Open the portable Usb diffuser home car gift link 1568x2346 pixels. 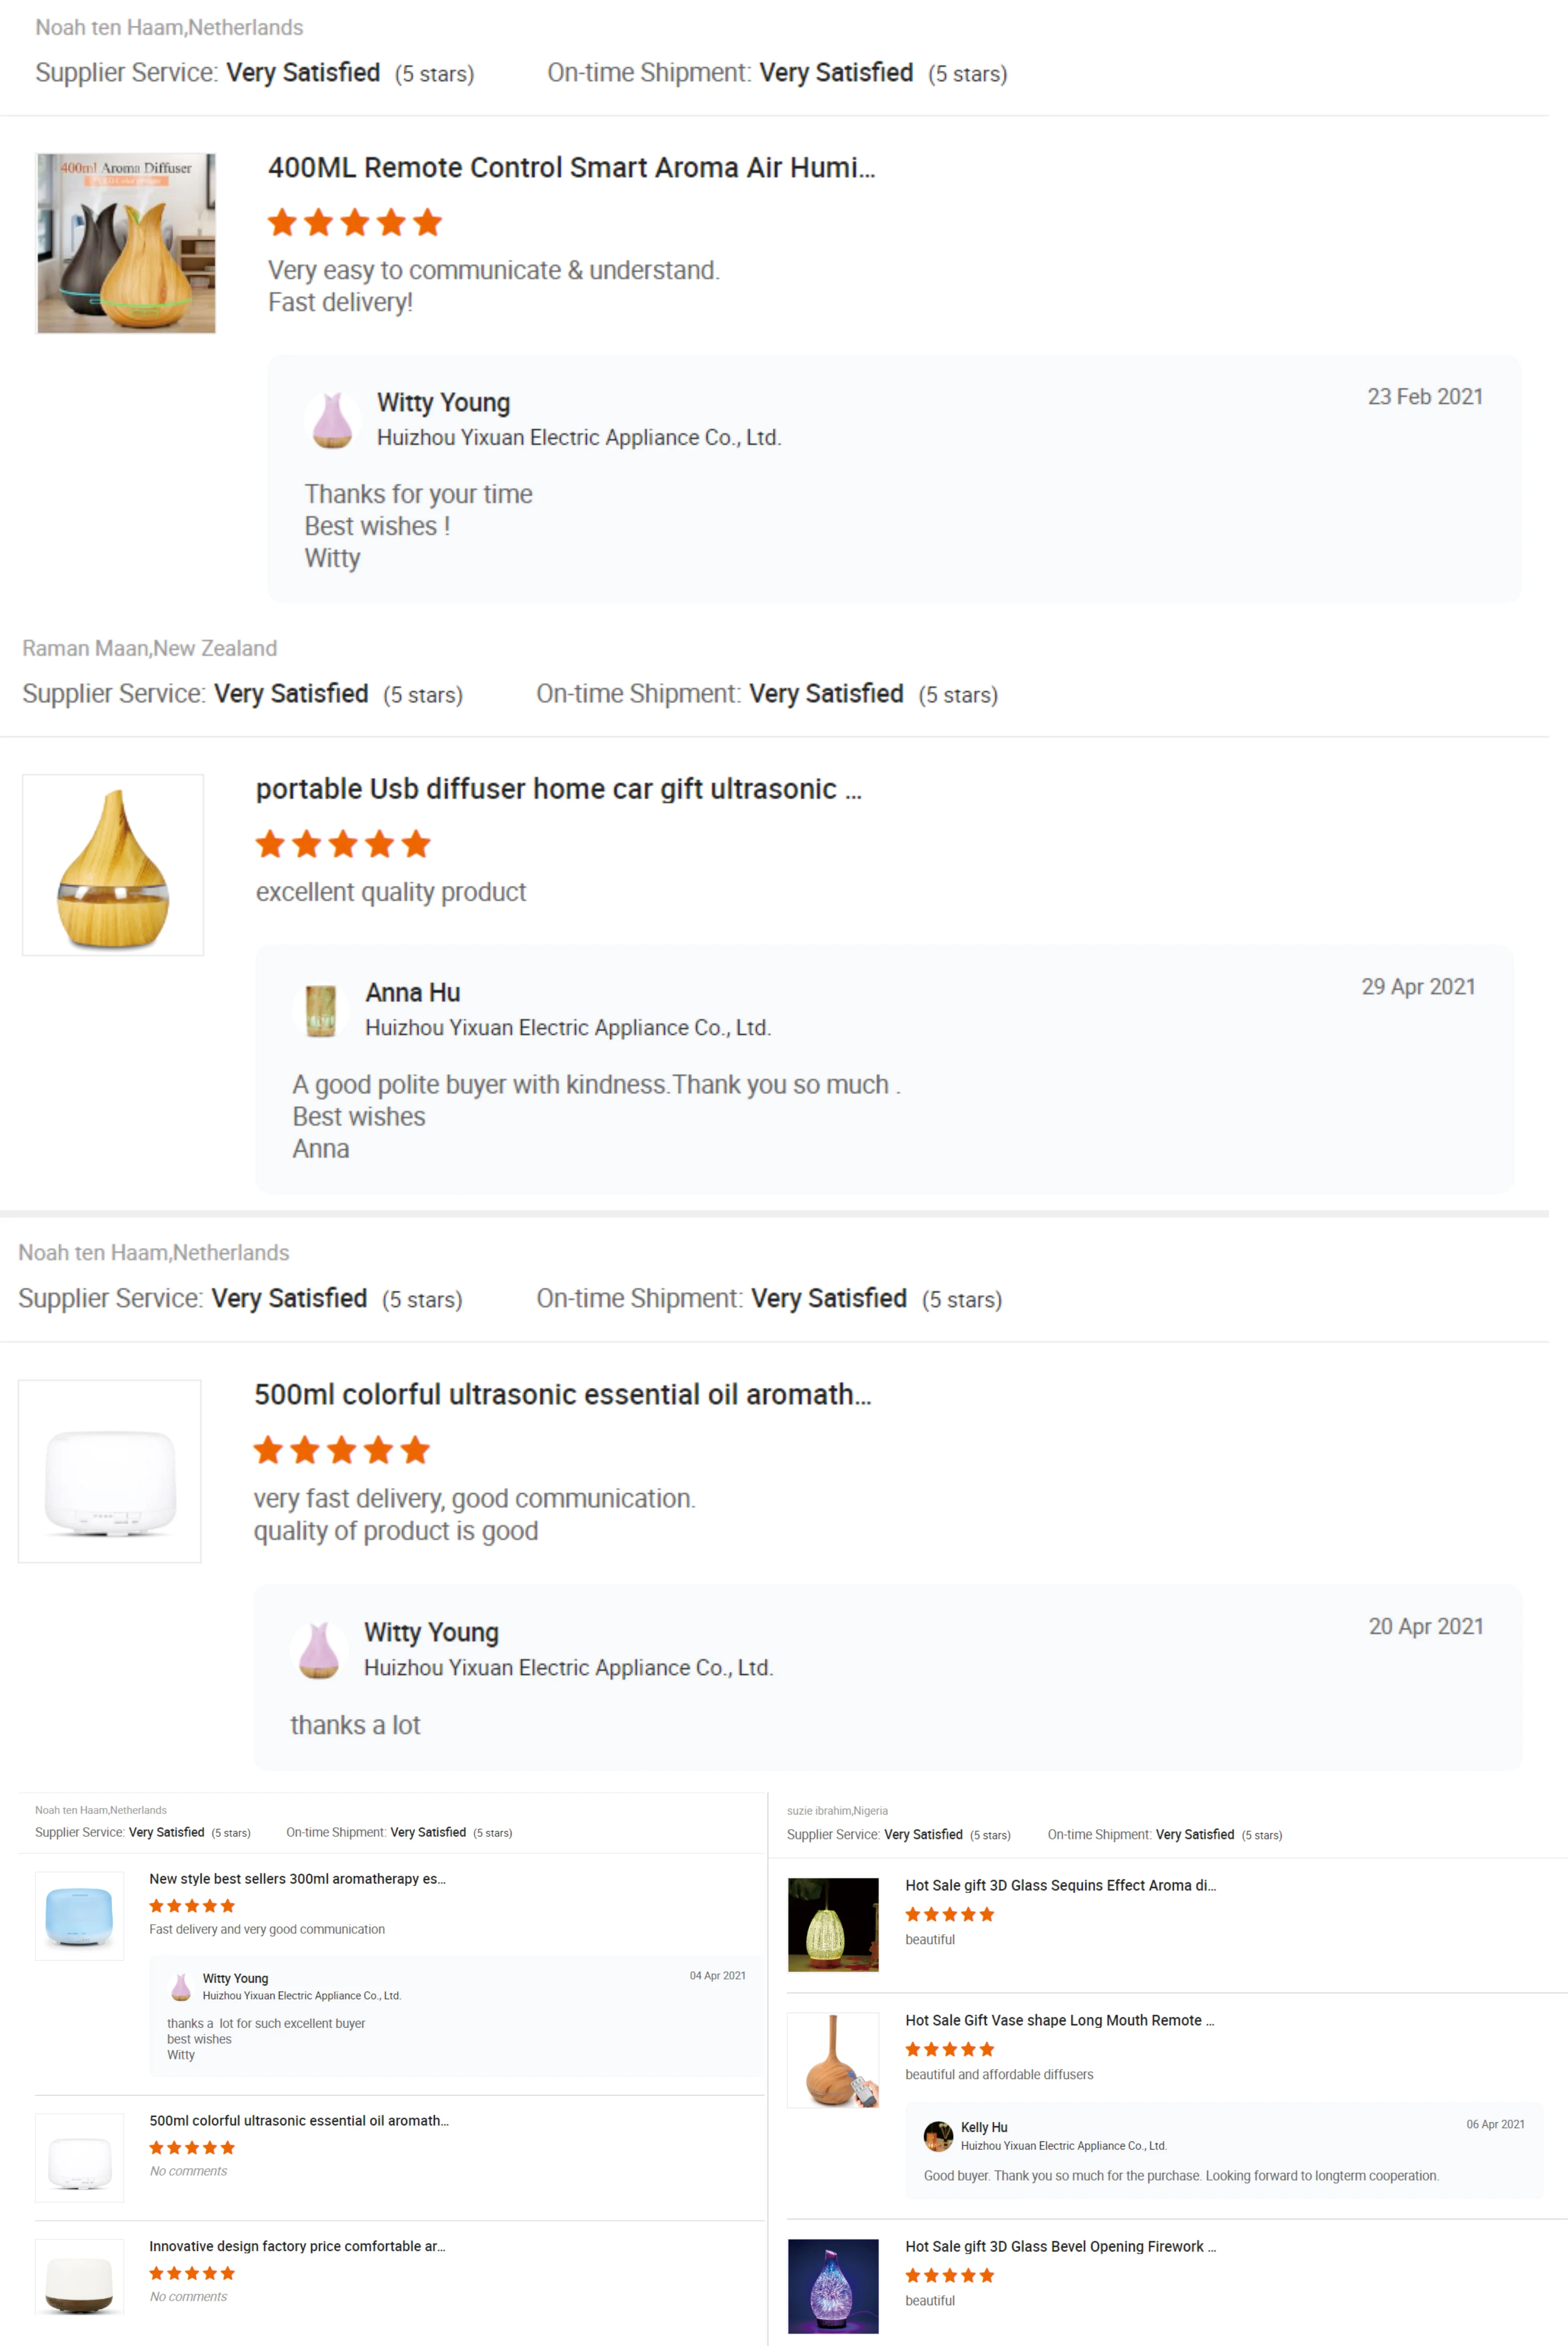pos(558,789)
